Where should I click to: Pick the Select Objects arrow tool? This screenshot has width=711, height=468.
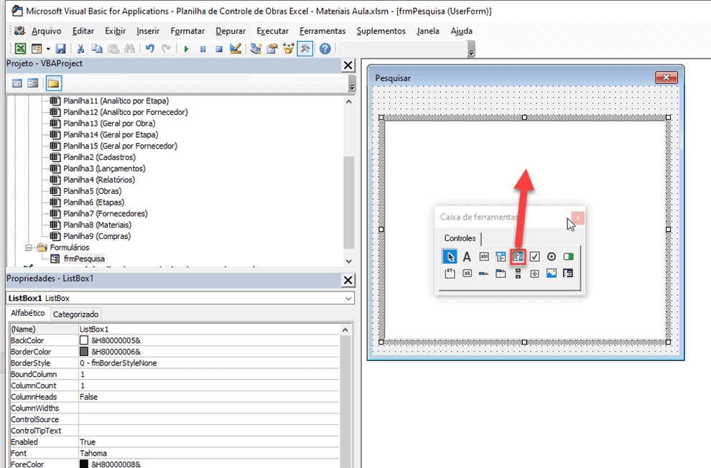tap(450, 256)
